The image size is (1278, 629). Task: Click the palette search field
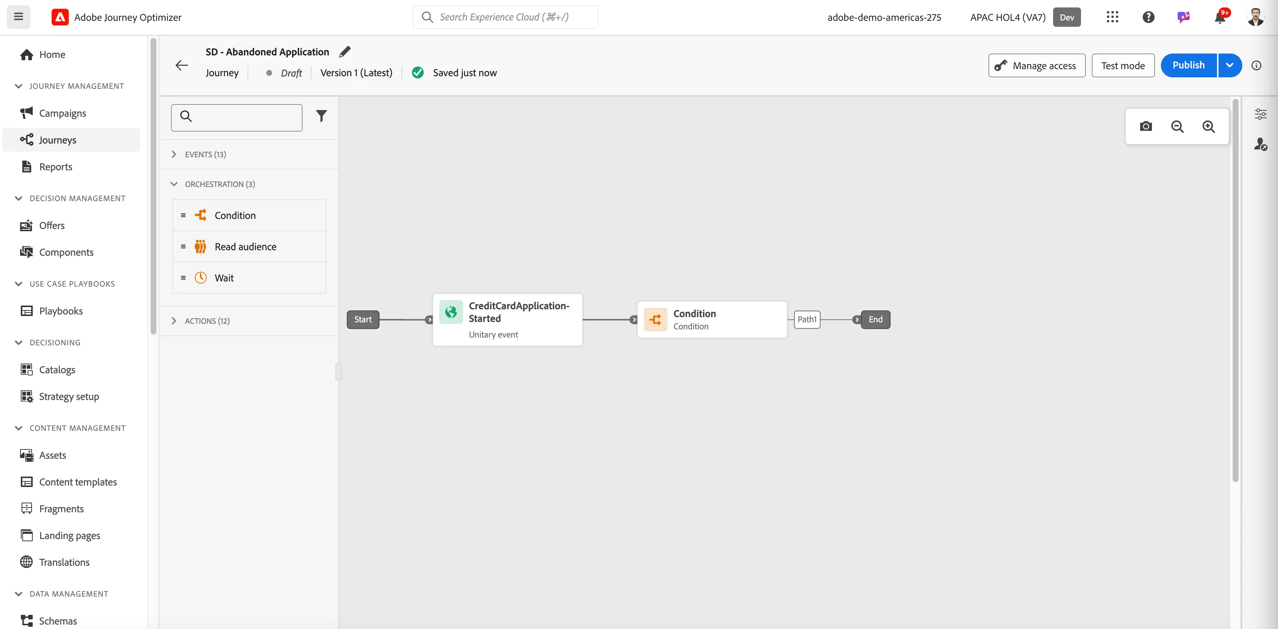pyautogui.click(x=237, y=117)
